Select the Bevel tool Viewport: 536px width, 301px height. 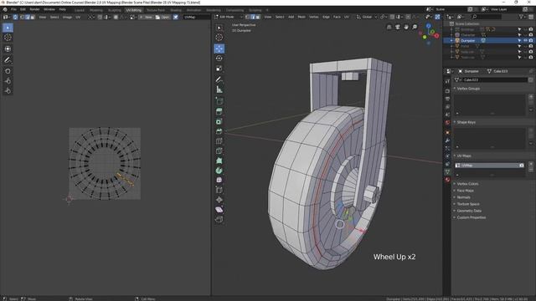coord(219,131)
